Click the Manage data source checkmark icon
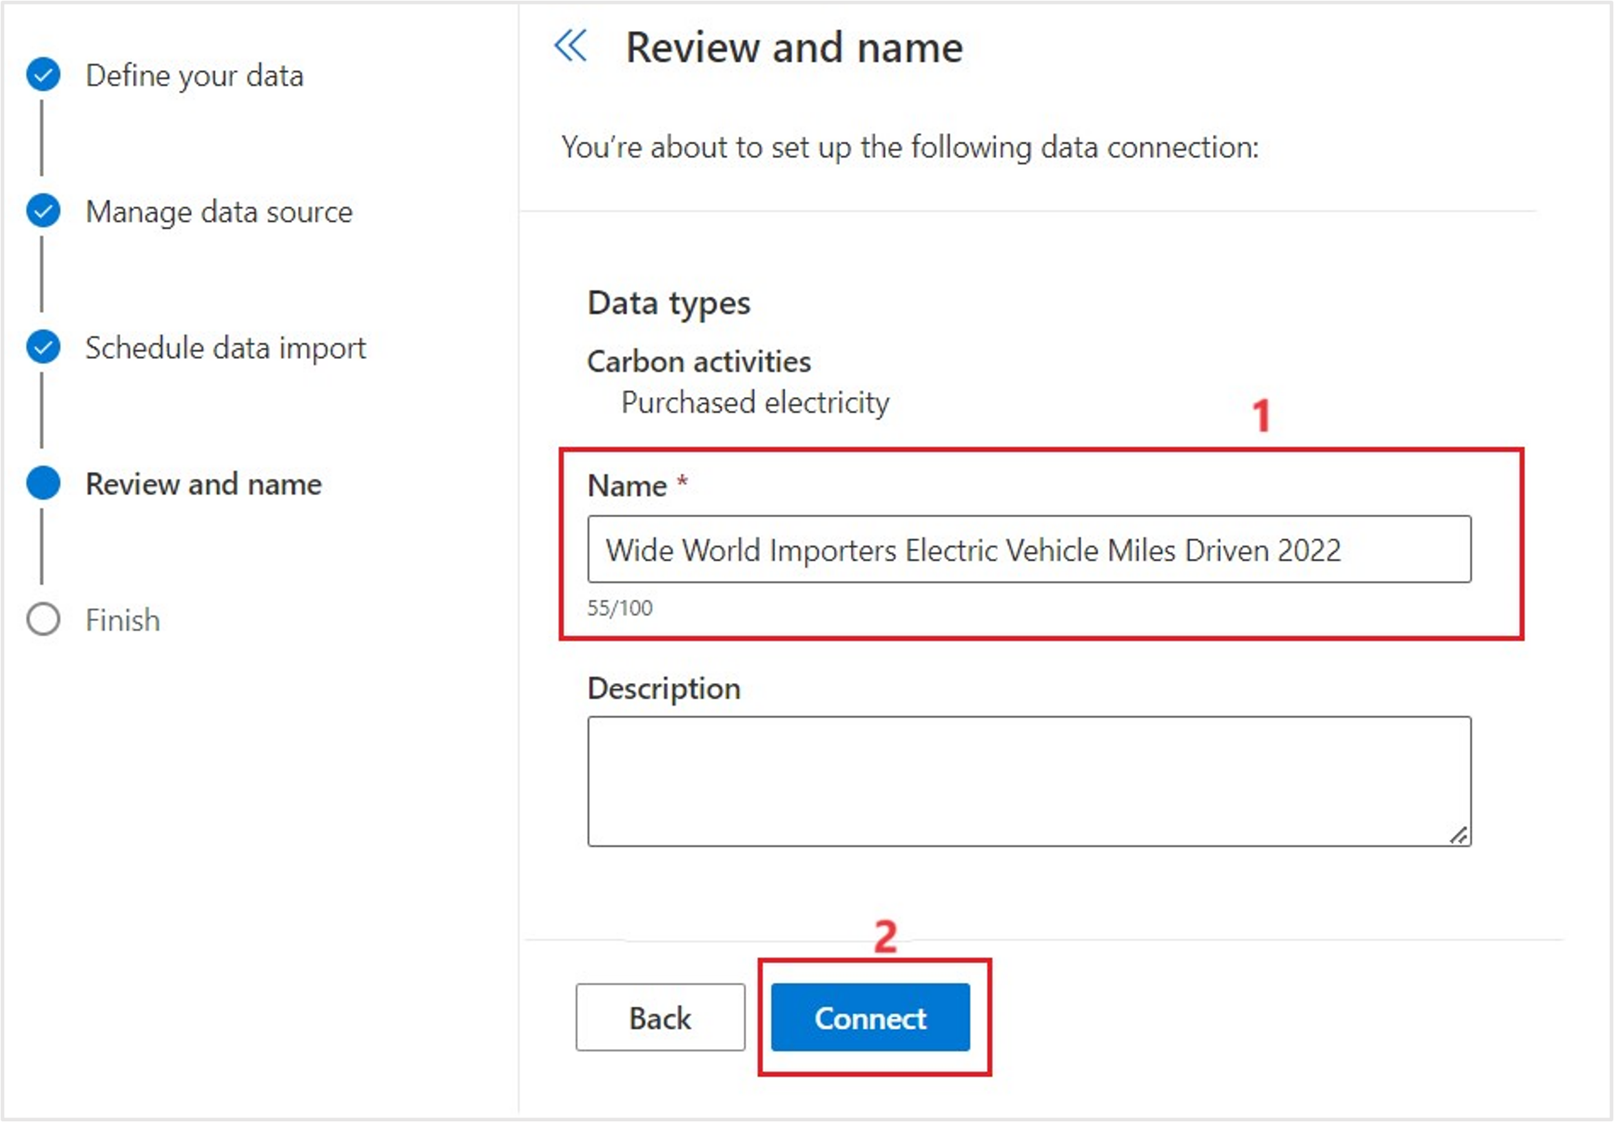Screen dimensions: 1614x1122 tap(44, 211)
